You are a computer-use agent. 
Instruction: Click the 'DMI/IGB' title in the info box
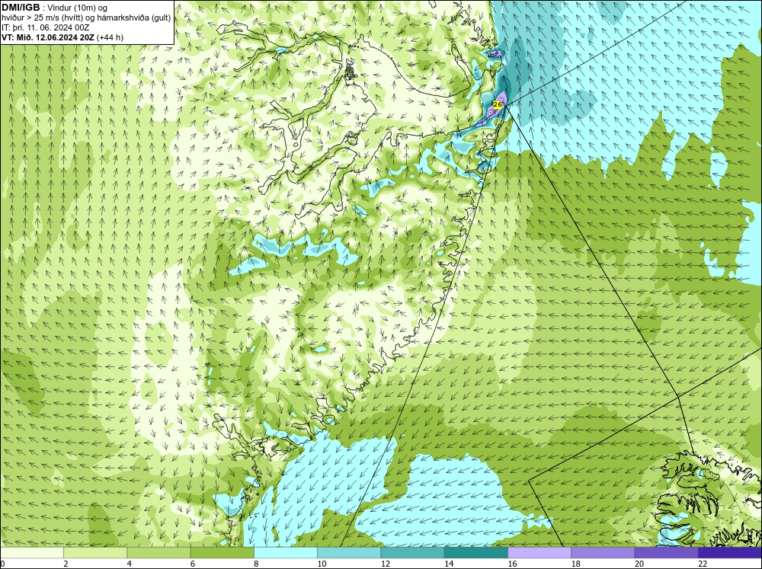pyautogui.click(x=21, y=8)
